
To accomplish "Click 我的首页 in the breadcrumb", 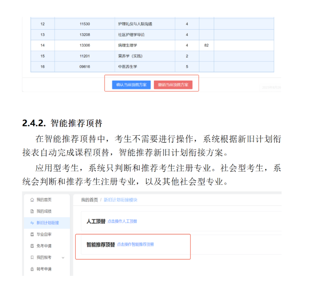I will [x=89, y=200].
